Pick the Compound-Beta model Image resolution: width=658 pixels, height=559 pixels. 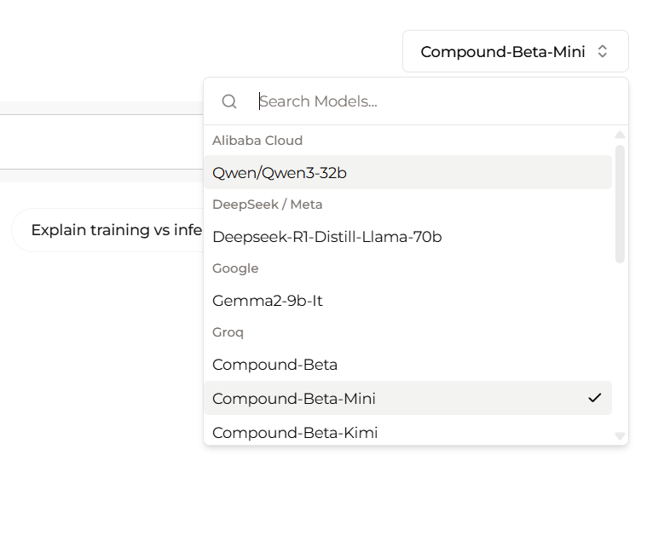point(407,364)
